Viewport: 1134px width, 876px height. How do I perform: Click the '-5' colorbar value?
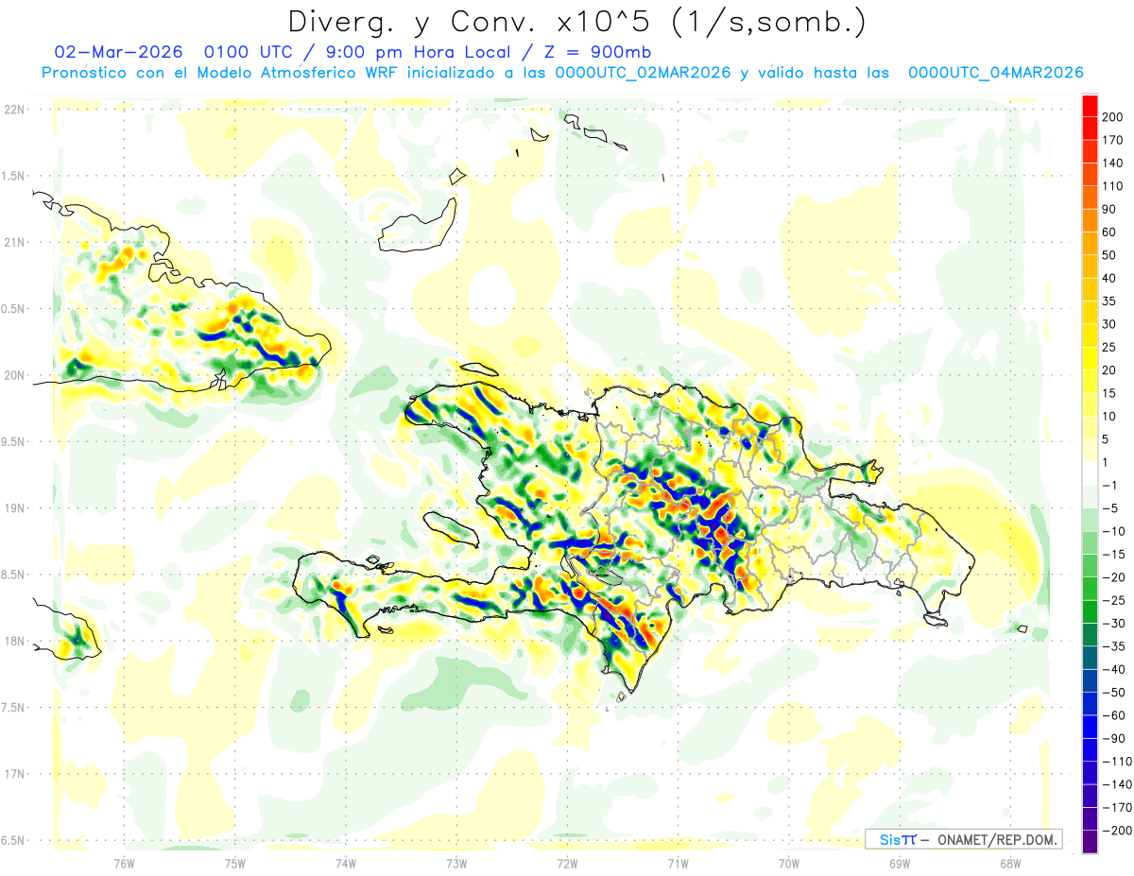coord(1111,508)
